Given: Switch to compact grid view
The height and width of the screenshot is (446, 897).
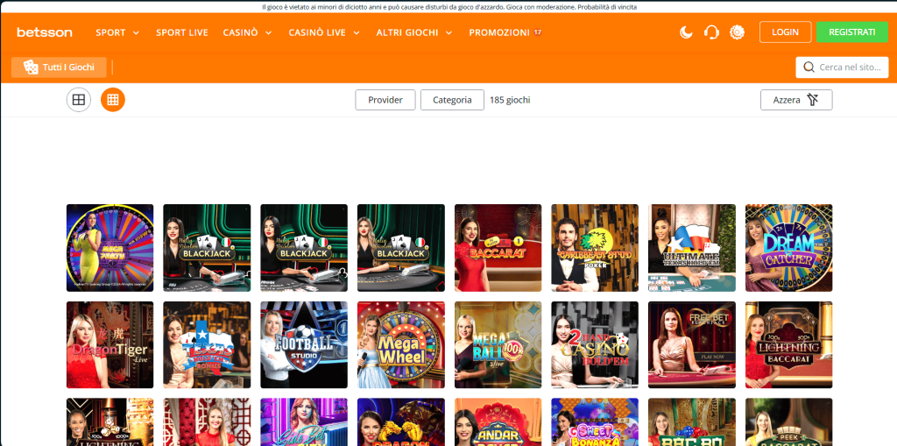Looking at the screenshot, I should tap(113, 100).
